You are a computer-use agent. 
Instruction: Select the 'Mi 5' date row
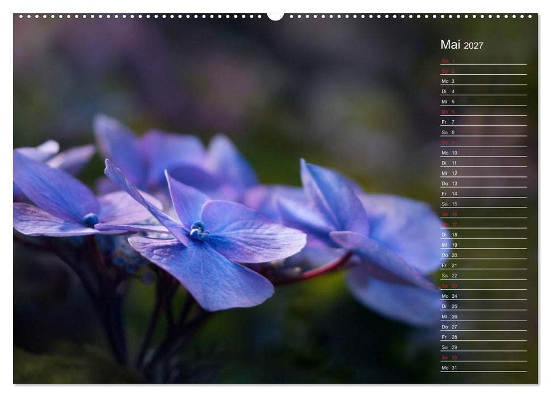tap(483, 101)
